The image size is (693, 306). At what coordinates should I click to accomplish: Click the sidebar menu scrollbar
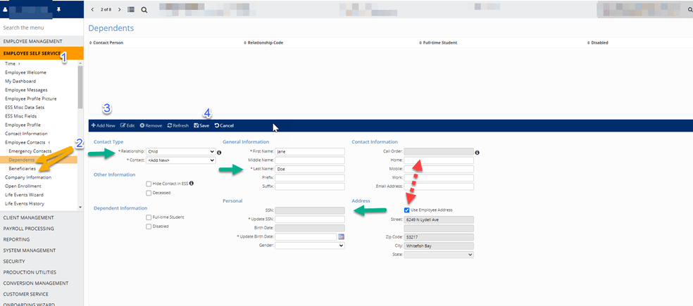pos(80,87)
